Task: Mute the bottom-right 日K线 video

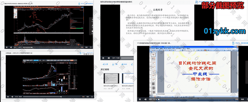Action: tap(145, 99)
